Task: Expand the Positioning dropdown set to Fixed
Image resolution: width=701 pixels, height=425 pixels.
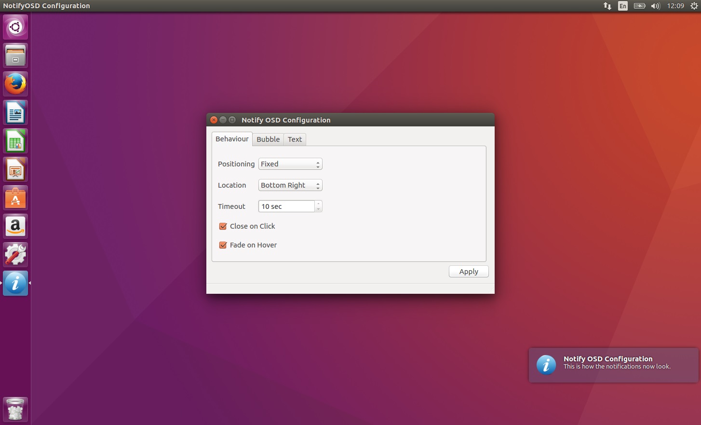Action: [290, 164]
